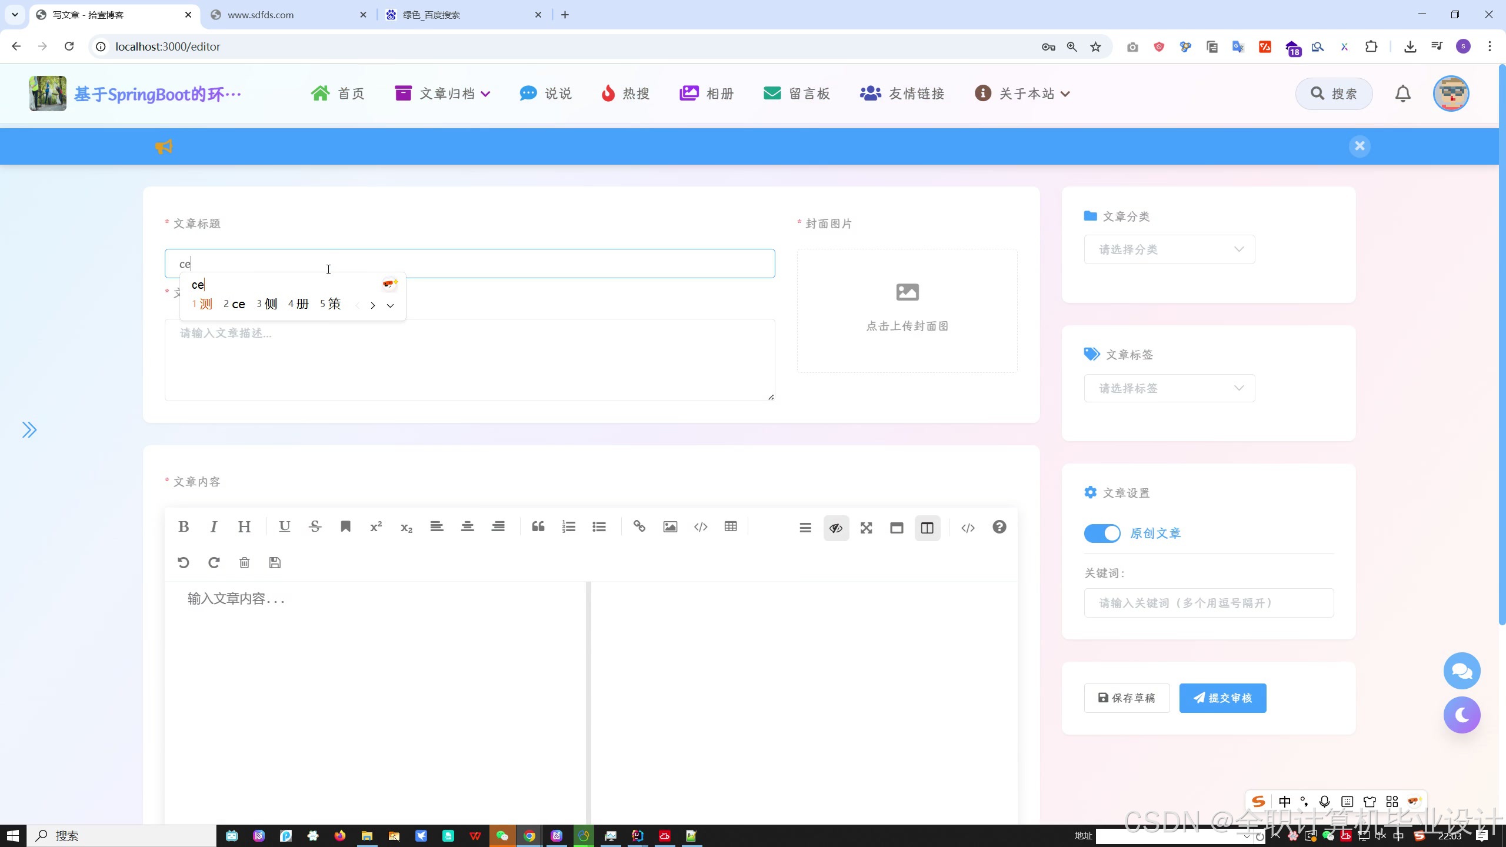Image resolution: width=1506 pixels, height=847 pixels.
Task: Click the Bold formatting icon
Action: coord(184,527)
